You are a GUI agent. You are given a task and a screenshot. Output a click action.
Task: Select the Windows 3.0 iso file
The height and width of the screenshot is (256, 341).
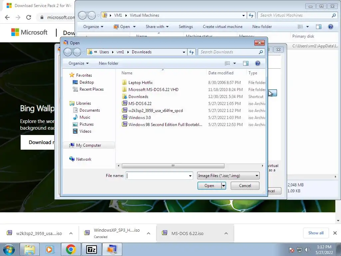(x=140, y=118)
